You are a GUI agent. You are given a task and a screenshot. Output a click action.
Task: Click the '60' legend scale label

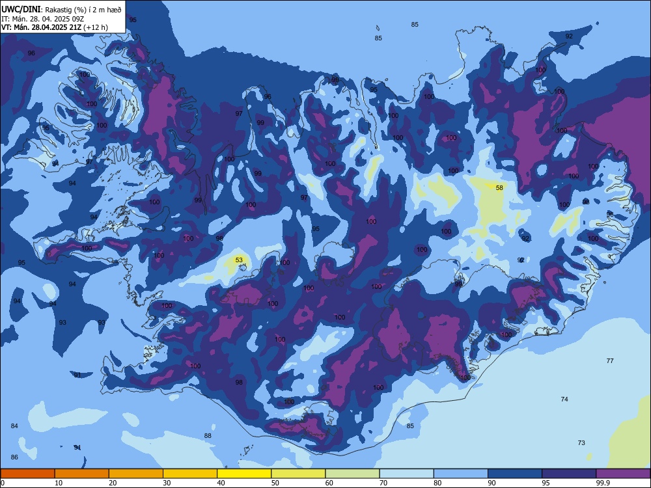coord(329,483)
